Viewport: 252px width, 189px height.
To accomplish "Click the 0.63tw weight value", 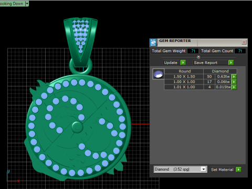I will (x=223, y=77).
